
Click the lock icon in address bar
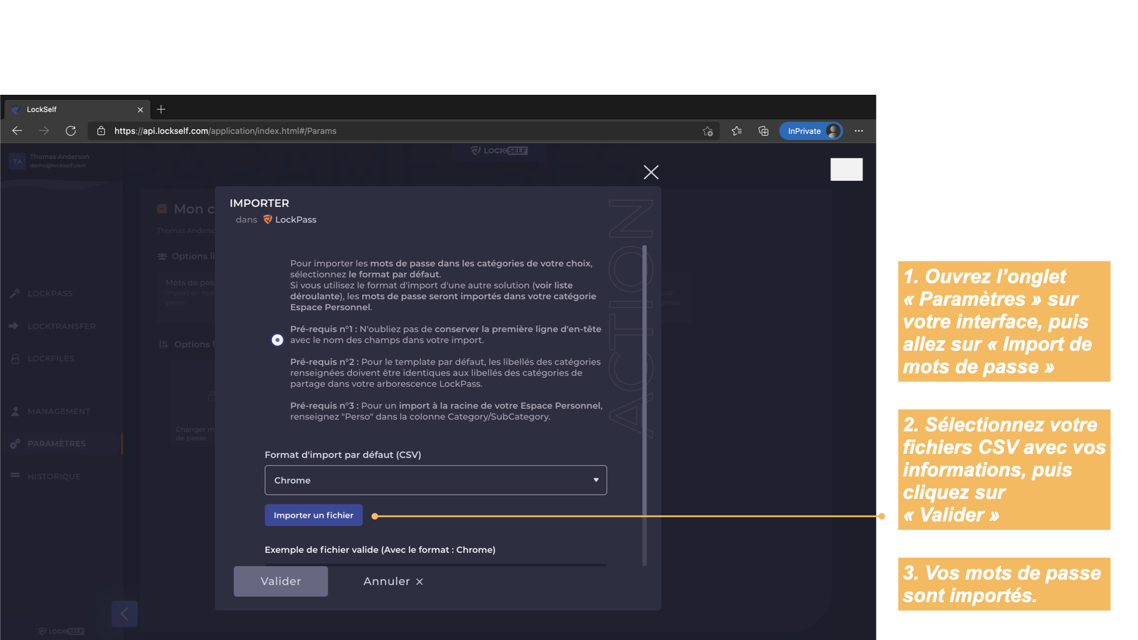[x=101, y=131]
